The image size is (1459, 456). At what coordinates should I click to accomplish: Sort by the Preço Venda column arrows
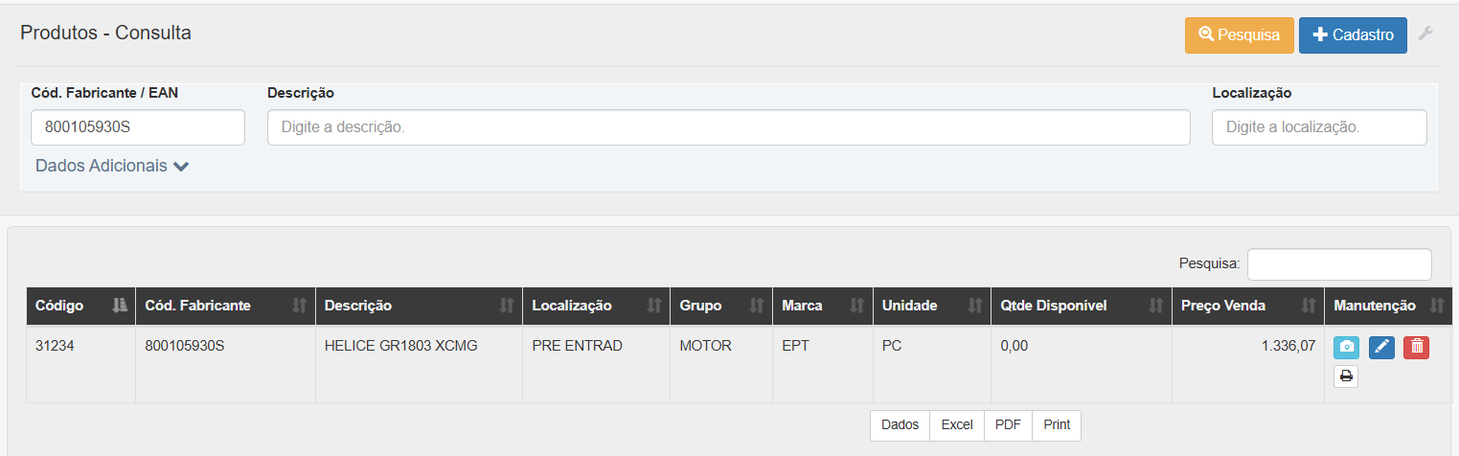[1308, 306]
